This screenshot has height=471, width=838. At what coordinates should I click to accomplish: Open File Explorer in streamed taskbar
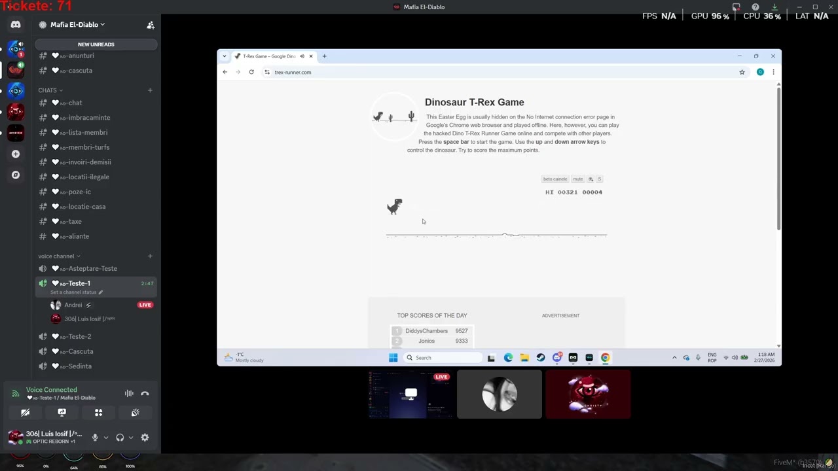524,358
